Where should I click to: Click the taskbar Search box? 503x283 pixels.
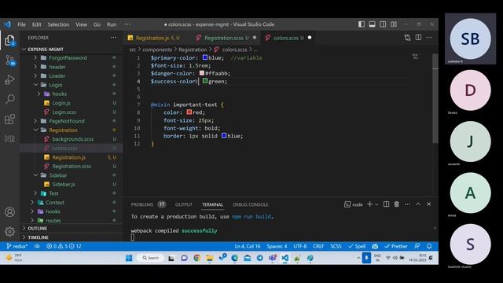[150, 258]
